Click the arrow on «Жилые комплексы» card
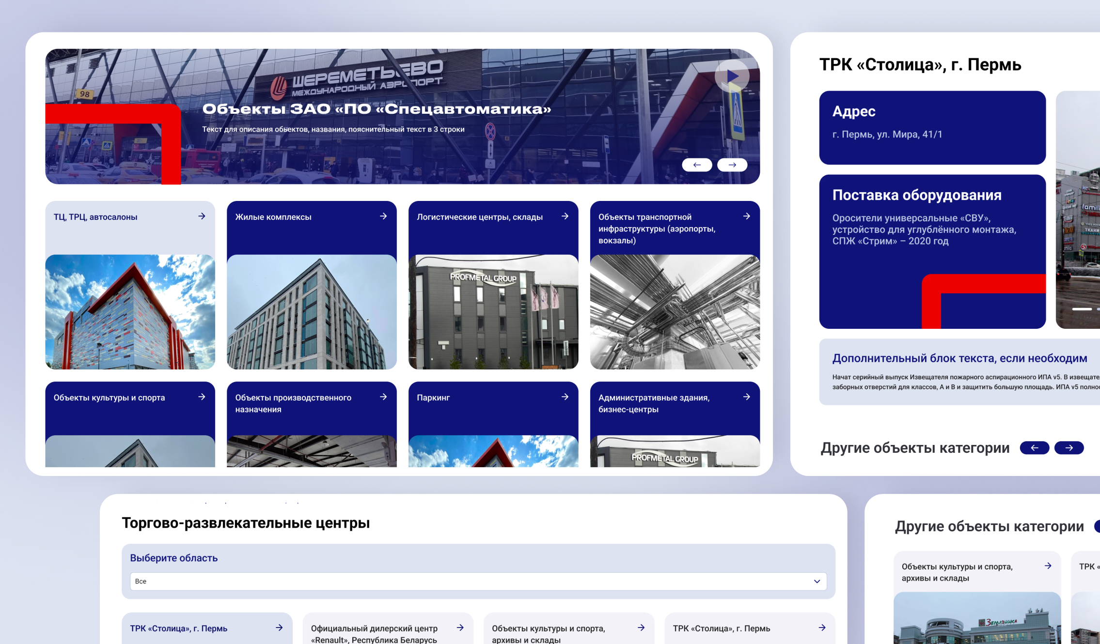 (383, 216)
